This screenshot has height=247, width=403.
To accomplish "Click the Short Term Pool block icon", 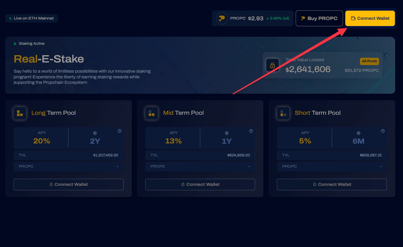I will tap(283, 113).
